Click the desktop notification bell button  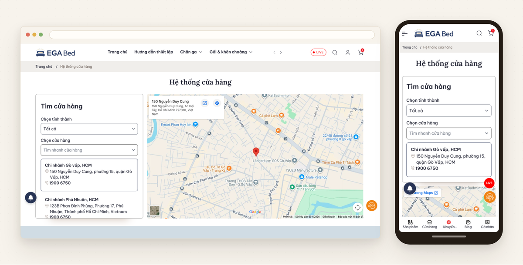tap(31, 197)
